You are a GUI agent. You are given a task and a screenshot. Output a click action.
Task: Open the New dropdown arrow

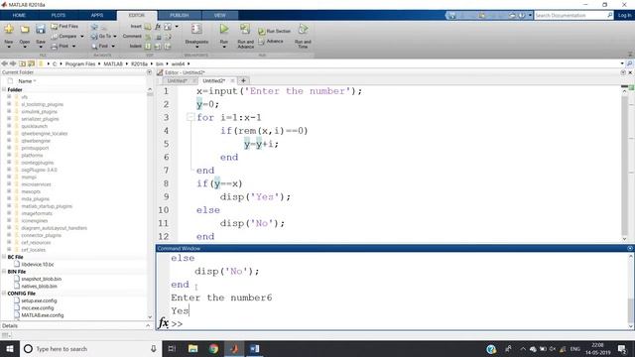[9, 47]
